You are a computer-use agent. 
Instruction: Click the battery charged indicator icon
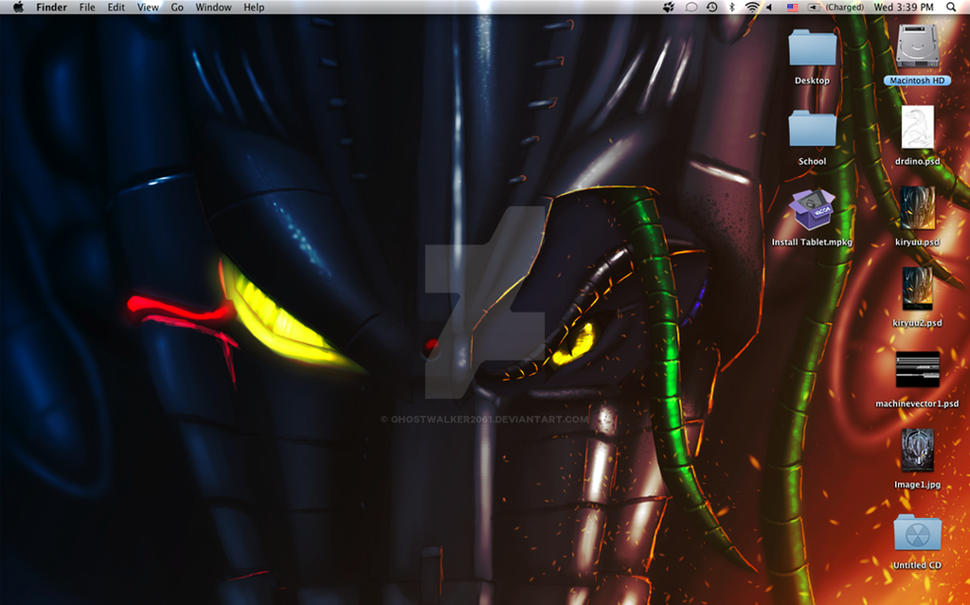tap(815, 8)
